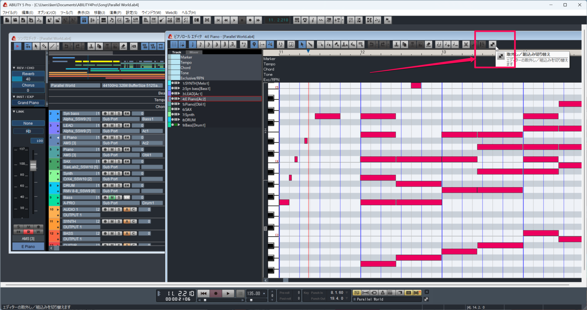Click the triplet note value icon
Viewport: 587px width, 310px height.
(233, 44)
